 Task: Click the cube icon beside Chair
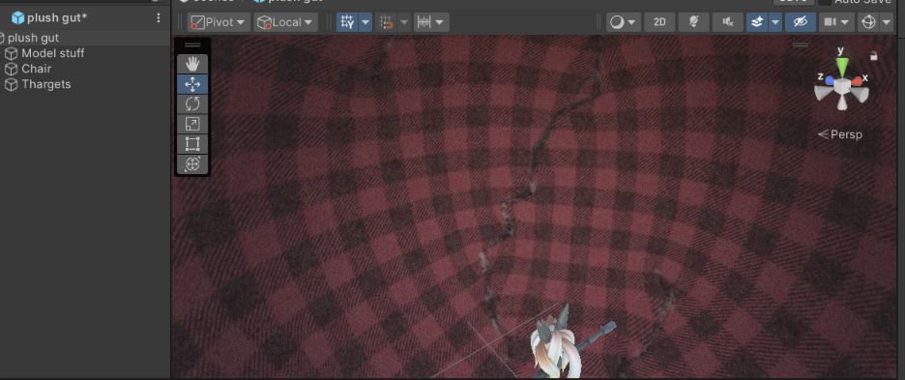point(11,70)
